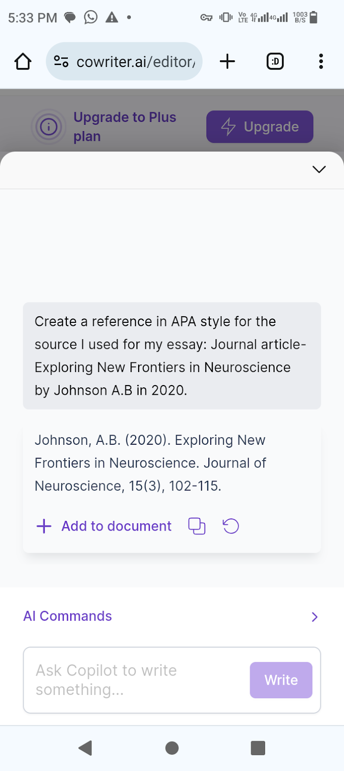Click the info circle beside Upgrade to Plus
Image resolution: width=344 pixels, height=771 pixels.
tap(49, 127)
